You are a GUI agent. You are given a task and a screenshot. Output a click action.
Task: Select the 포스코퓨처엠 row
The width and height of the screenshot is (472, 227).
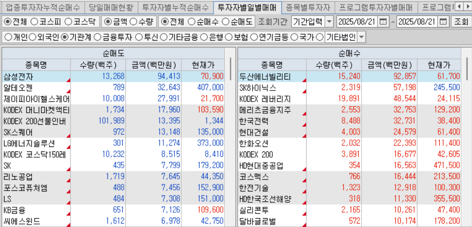[113, 187]
